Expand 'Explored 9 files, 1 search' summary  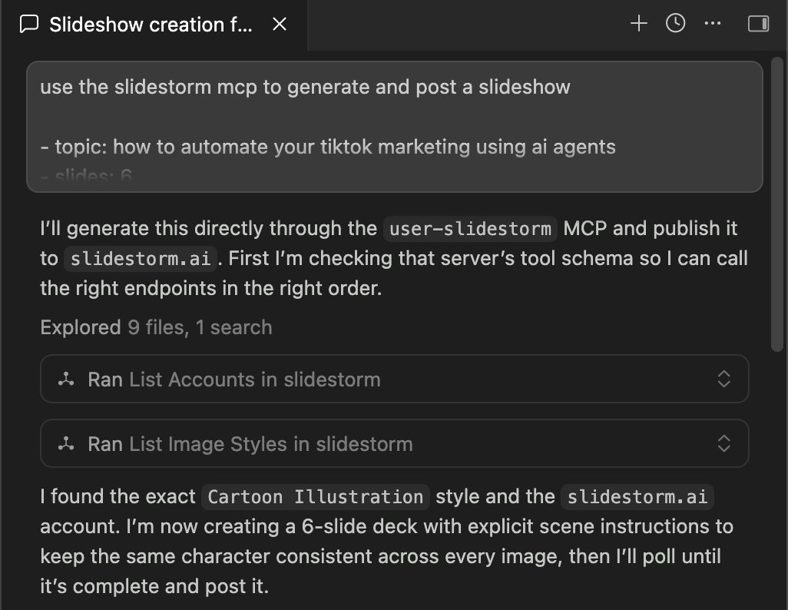156,327
